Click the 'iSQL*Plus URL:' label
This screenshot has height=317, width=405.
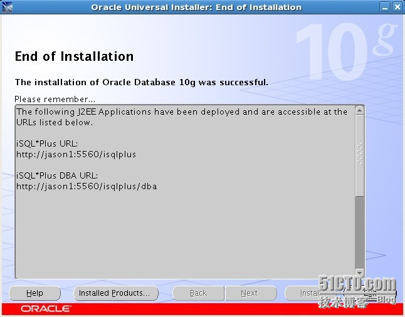(47, 143)
